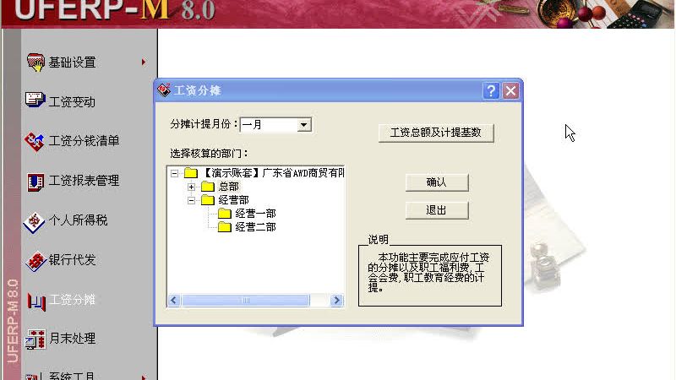
Task: Select the 工资分摊 sidebar icon
Action: click(x=36, y=301)
